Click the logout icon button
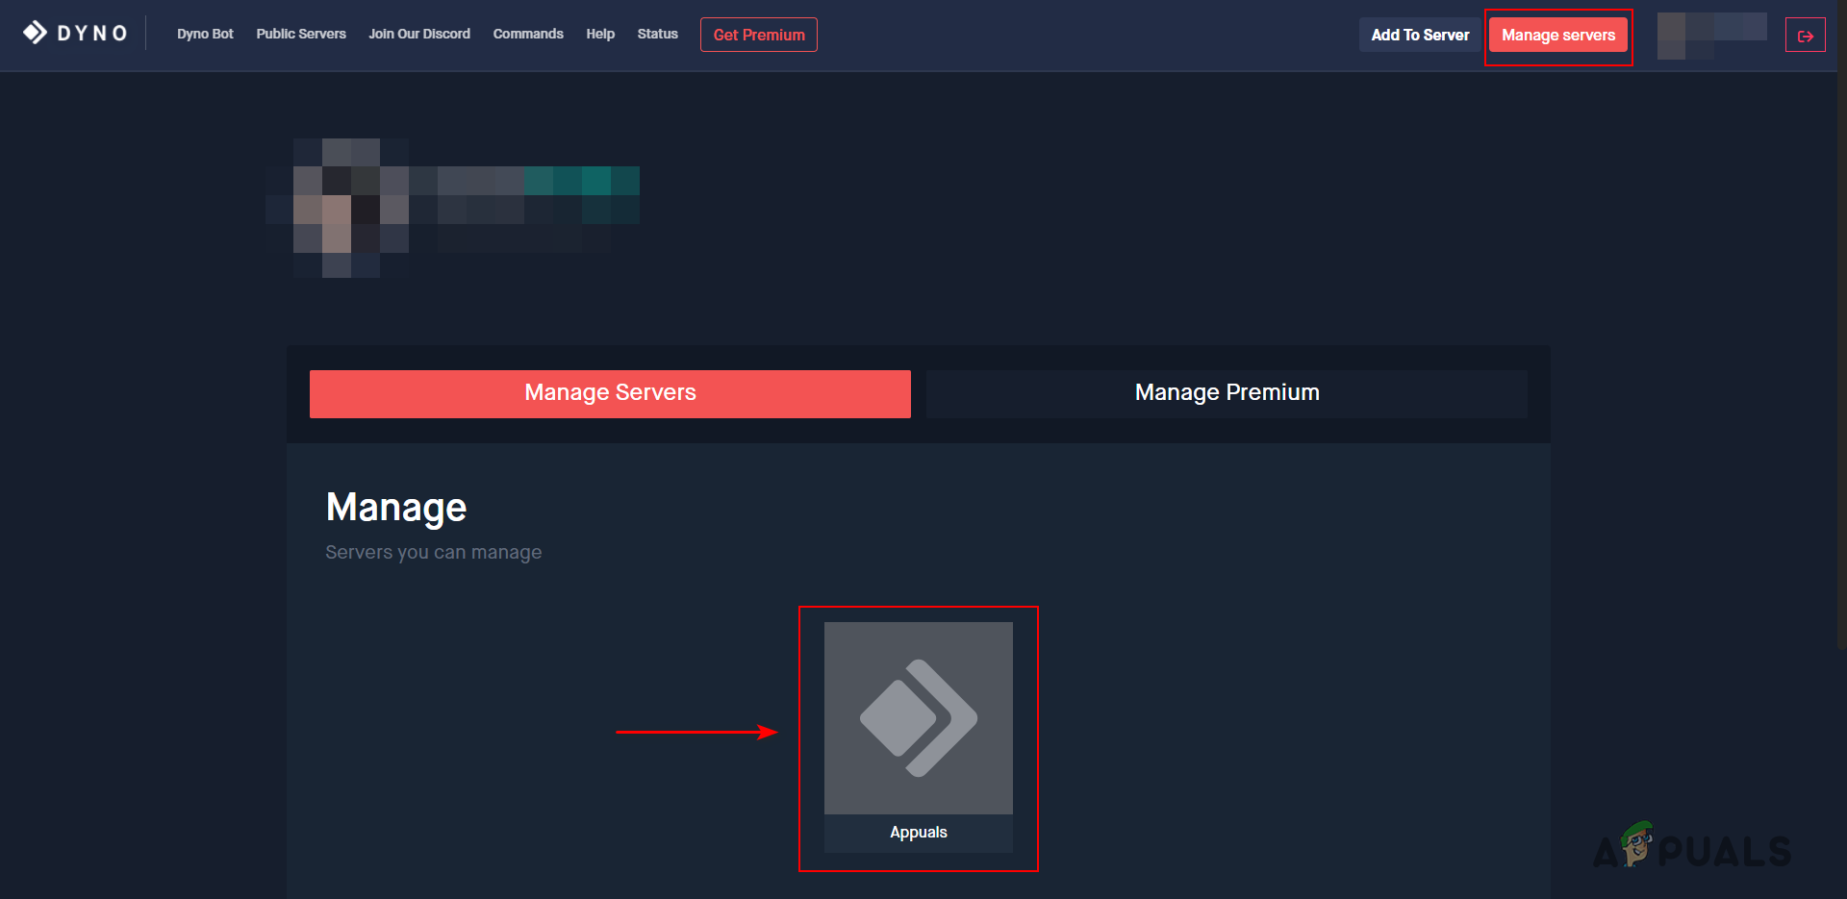The width and height of the screenshot is (1847, 899). (1805, 36)
